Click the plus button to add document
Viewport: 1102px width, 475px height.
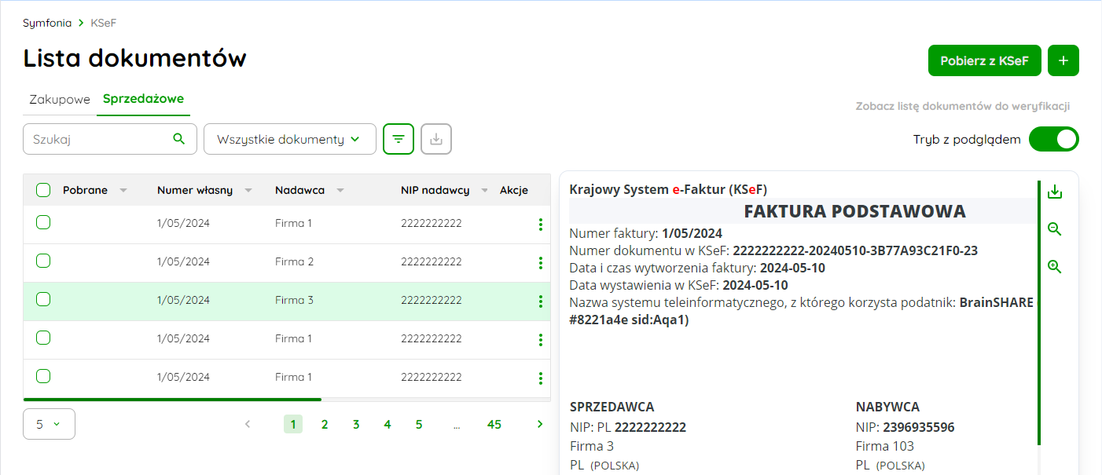click(1063, 61)
